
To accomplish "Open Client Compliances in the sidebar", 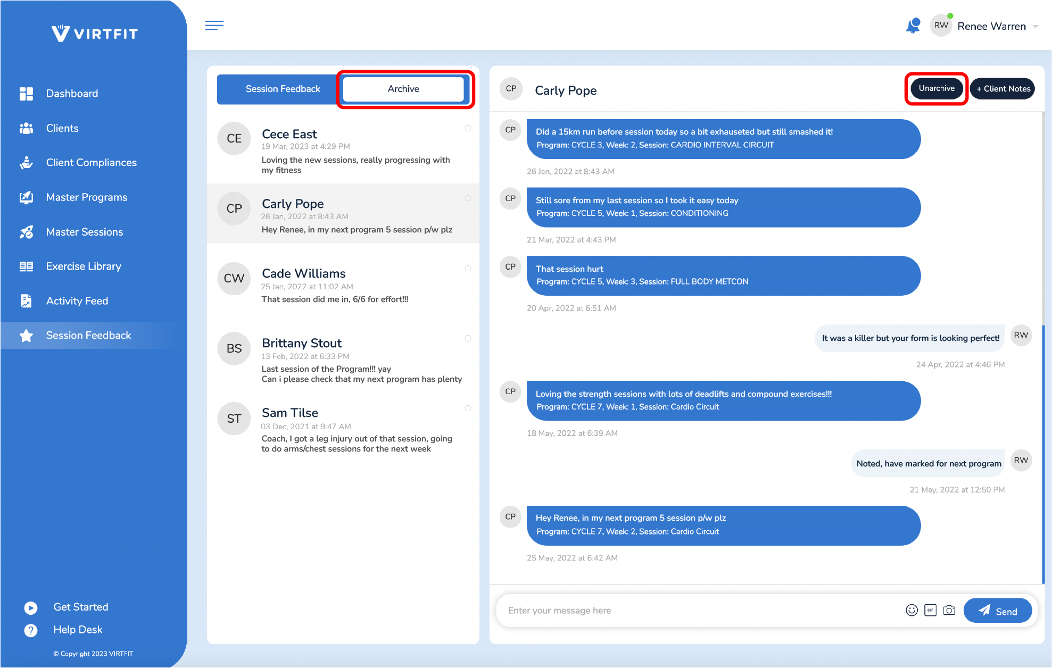I will [92, 163].
